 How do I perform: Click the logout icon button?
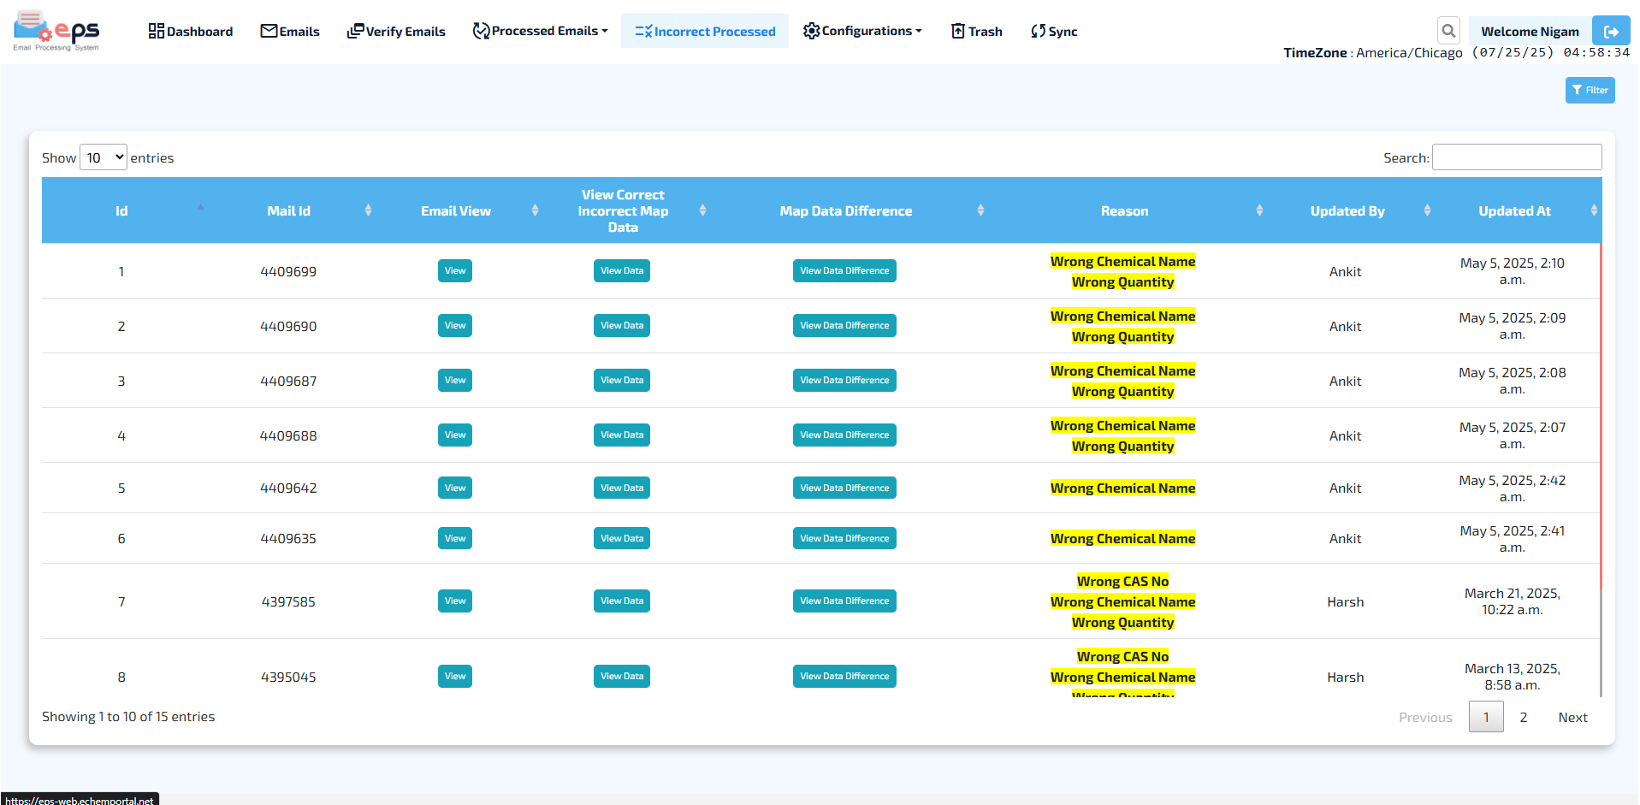(x=1610, y=32)
